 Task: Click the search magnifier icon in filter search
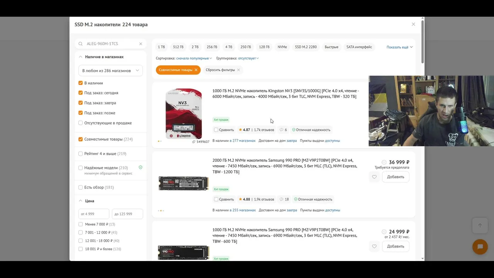pyautogui.click(x=81, y=44)
